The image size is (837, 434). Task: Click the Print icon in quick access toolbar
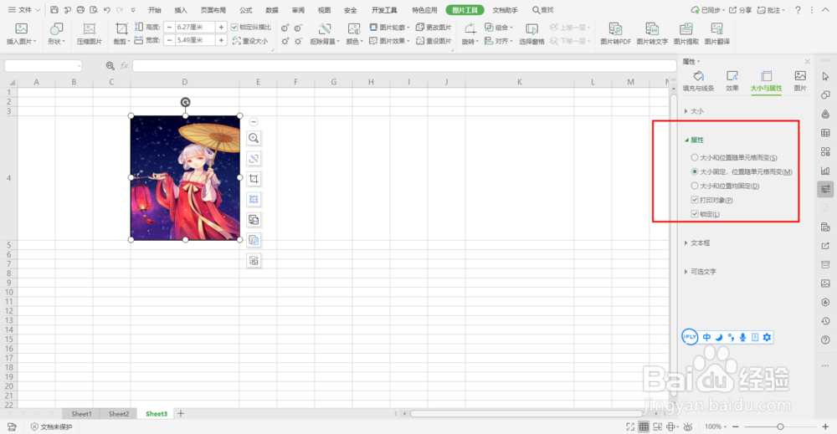pos(80,9)
